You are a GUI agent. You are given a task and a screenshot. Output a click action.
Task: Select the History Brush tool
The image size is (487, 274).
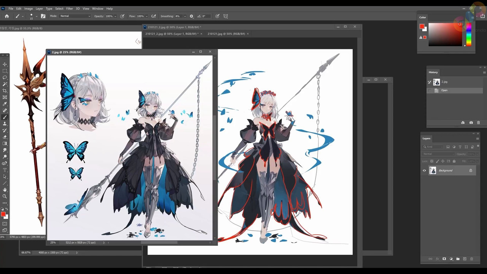5,130
